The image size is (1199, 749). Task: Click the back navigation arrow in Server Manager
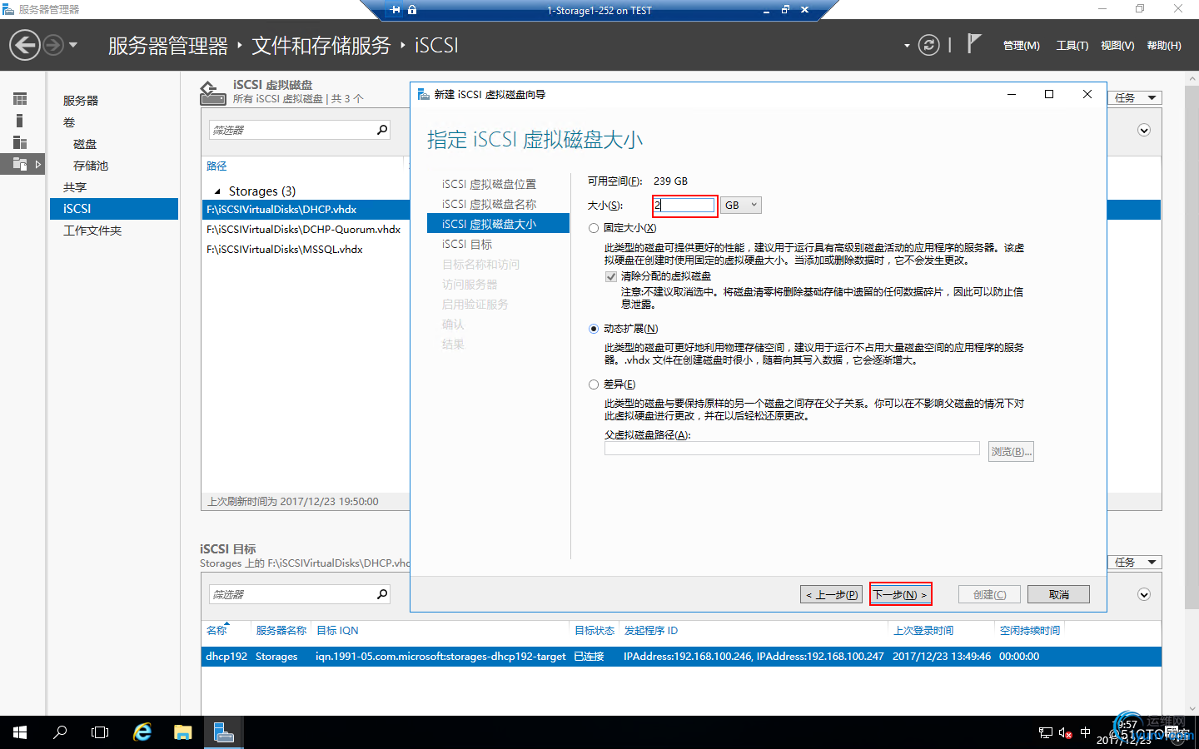(25, 45)
